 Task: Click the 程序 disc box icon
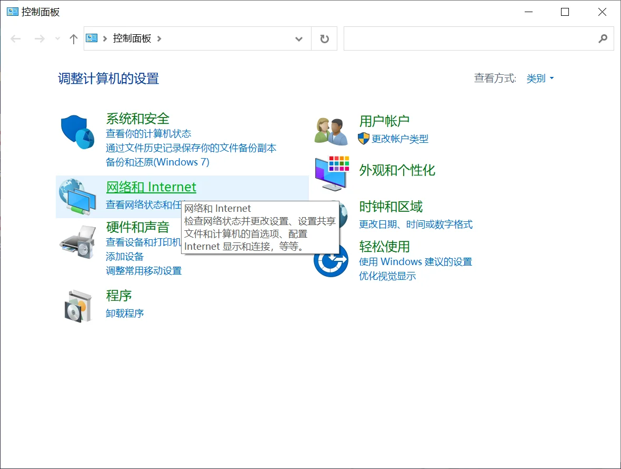point(78,306)
